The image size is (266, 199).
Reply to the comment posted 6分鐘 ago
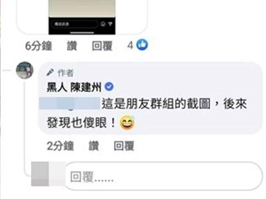(102, 46)
